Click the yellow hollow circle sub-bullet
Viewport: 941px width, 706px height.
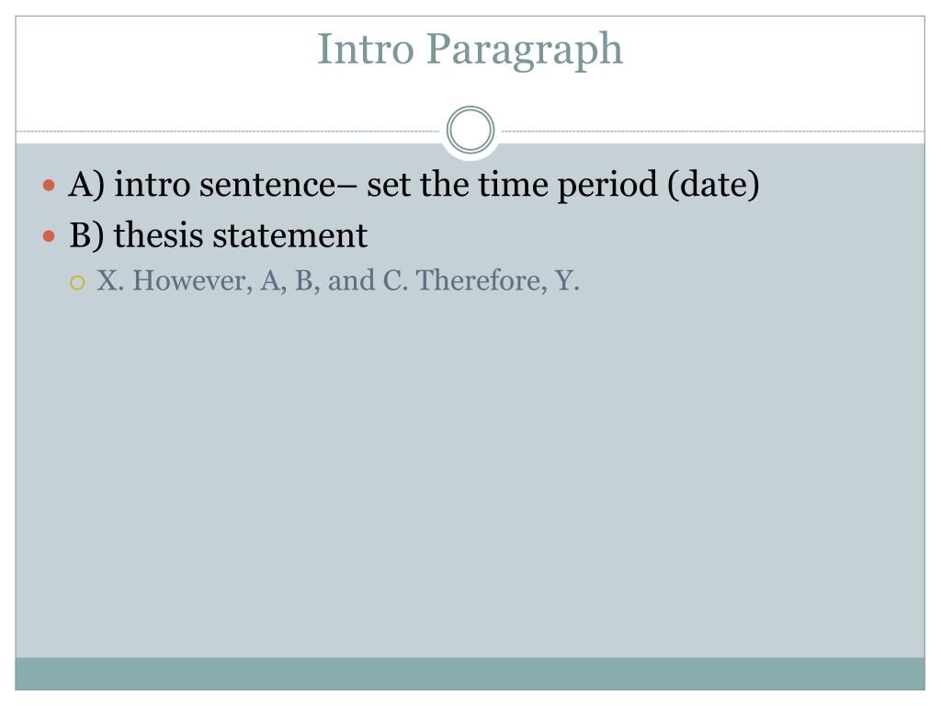[77, 282]
